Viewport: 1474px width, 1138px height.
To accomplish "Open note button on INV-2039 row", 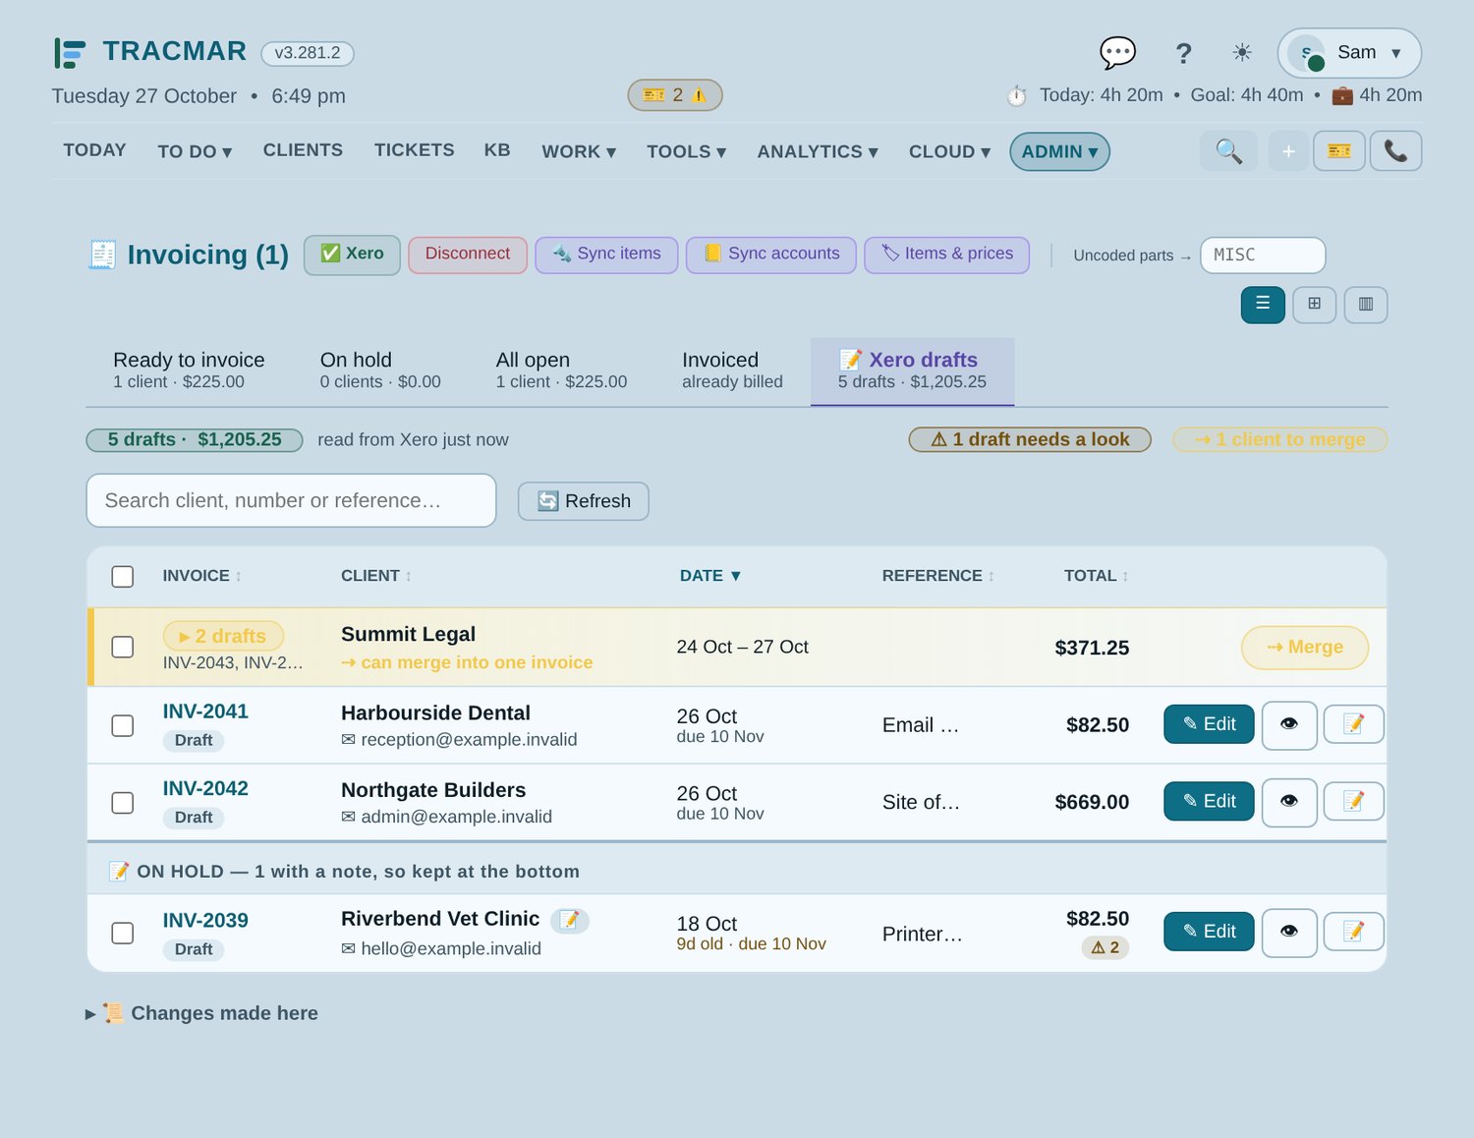I will (1353, 931).
